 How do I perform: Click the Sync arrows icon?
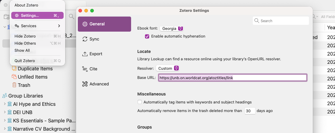(x=85, y=39)
